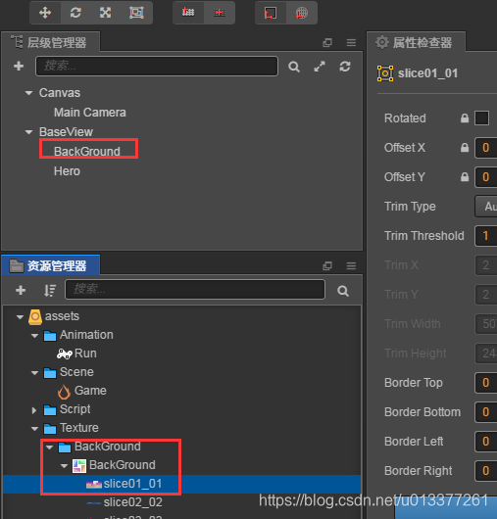Click the hierarchy search field
Screen dimensions: 497x519
tap(157, 67)
